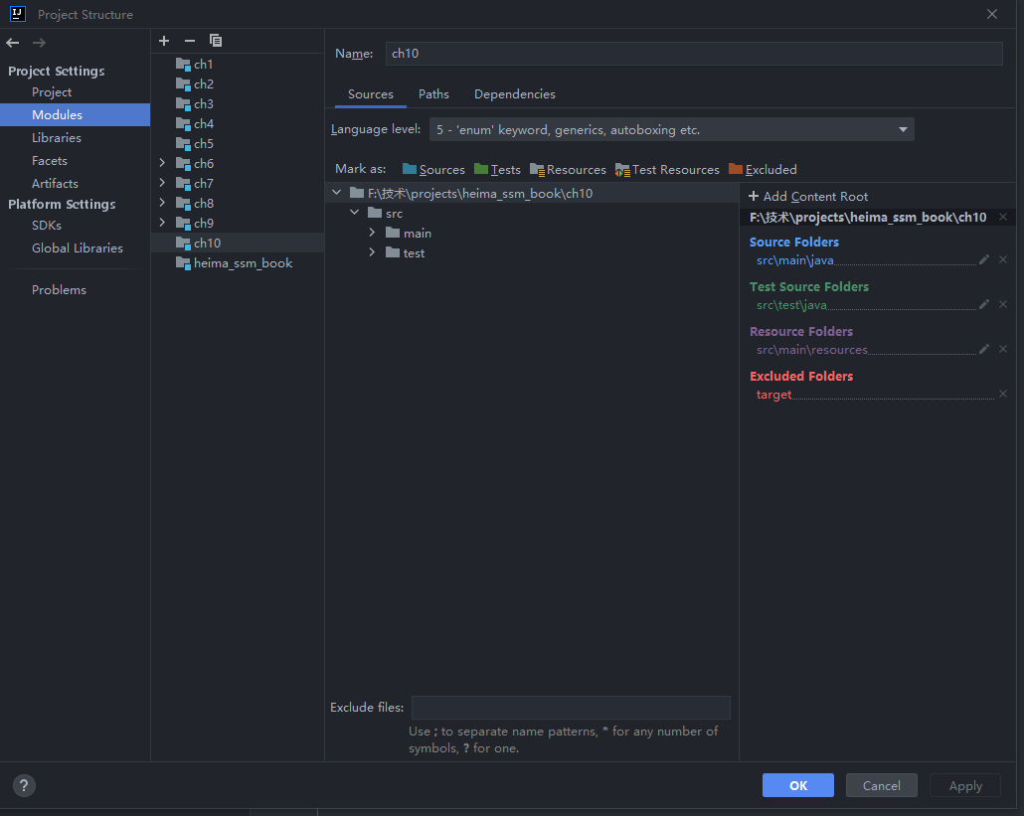This screenshot has width=1024, height=816.
Task: Edit src\test\java test folder properties
Action: click(984, 304)
